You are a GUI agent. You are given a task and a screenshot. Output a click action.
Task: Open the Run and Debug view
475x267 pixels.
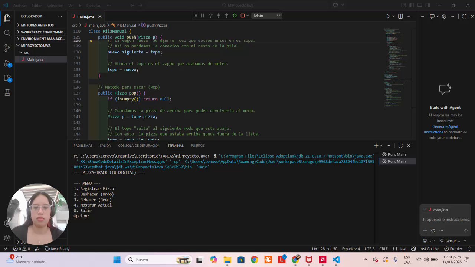[7, 63]
